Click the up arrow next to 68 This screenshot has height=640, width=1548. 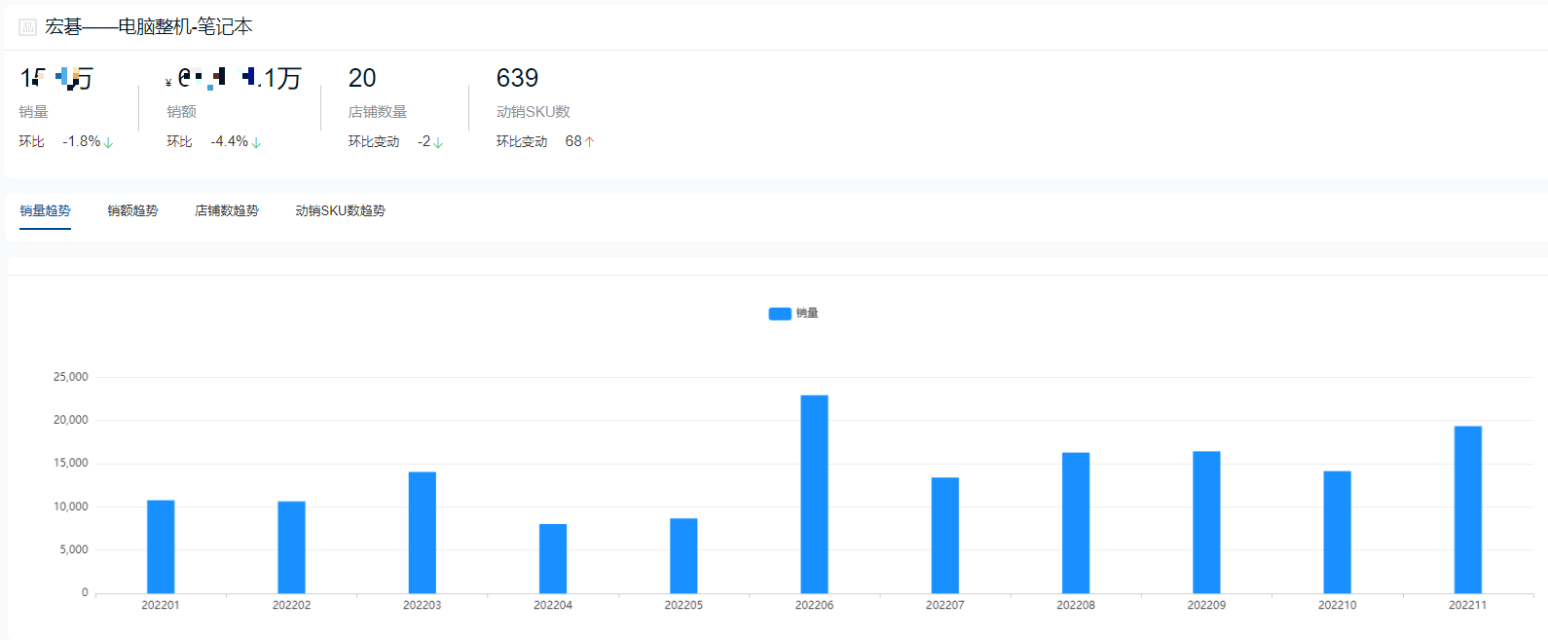coord(589,142)
